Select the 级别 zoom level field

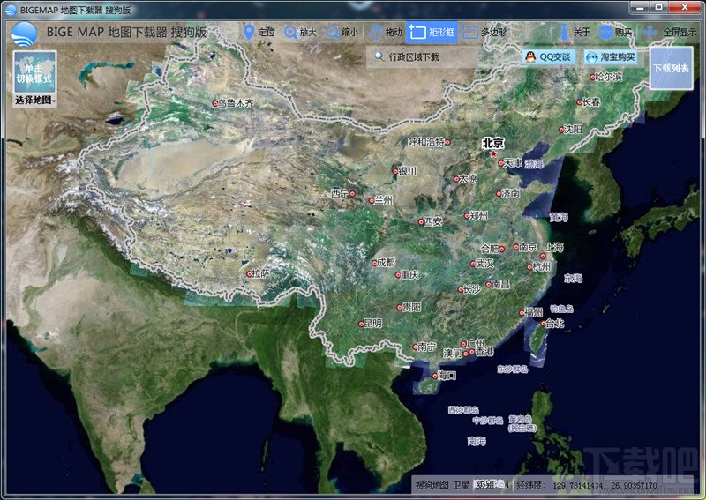[x=492, y=485]
